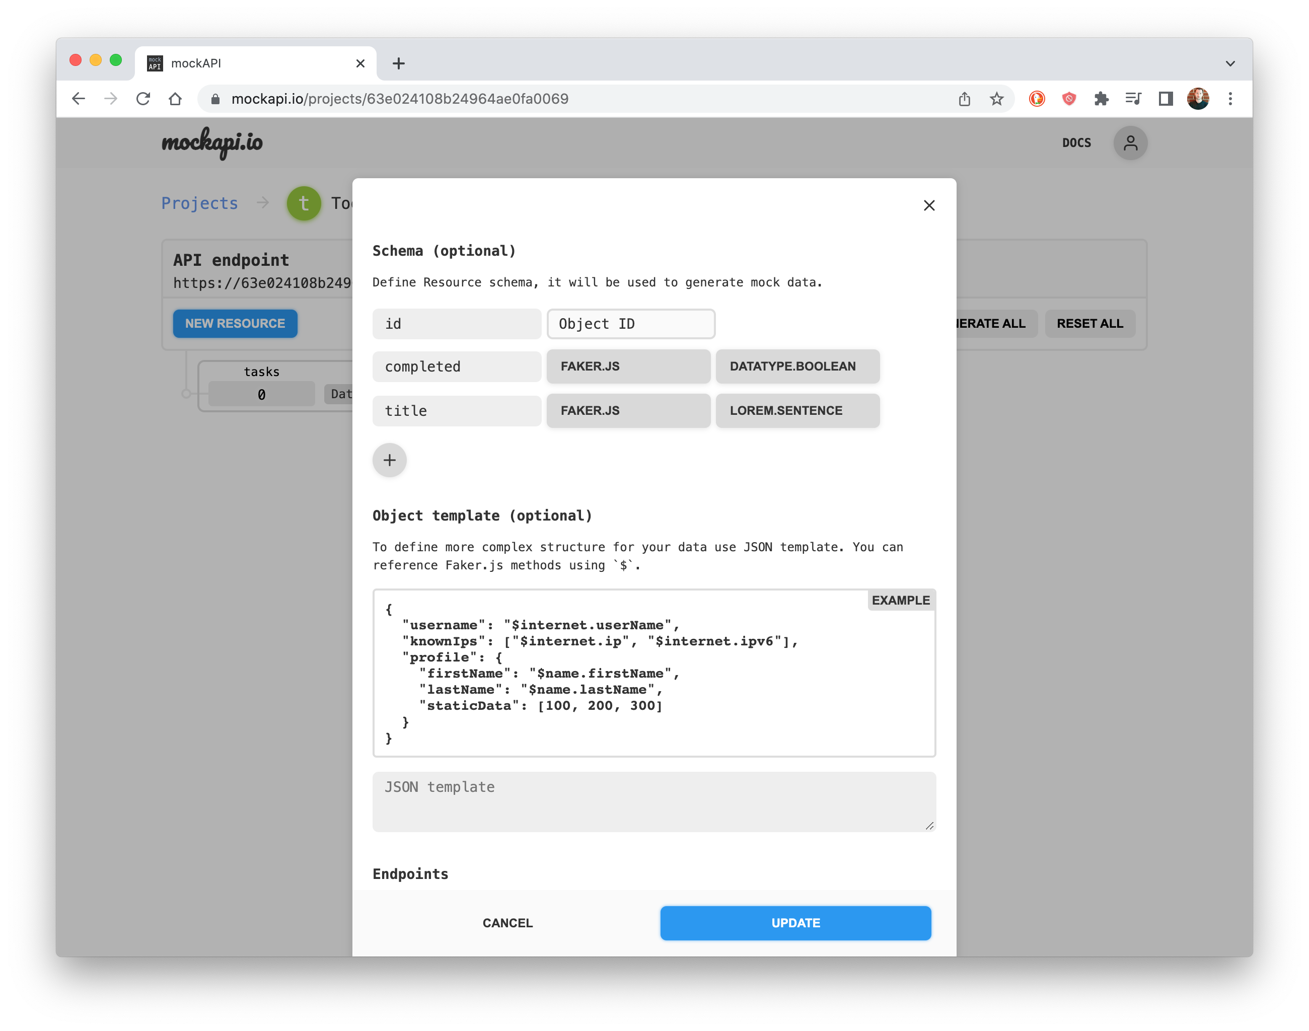Image resolution: width=1309 pixels, height=1031 pixels.
Task: Click RESET ALL button
Action: pos(1090,324)
